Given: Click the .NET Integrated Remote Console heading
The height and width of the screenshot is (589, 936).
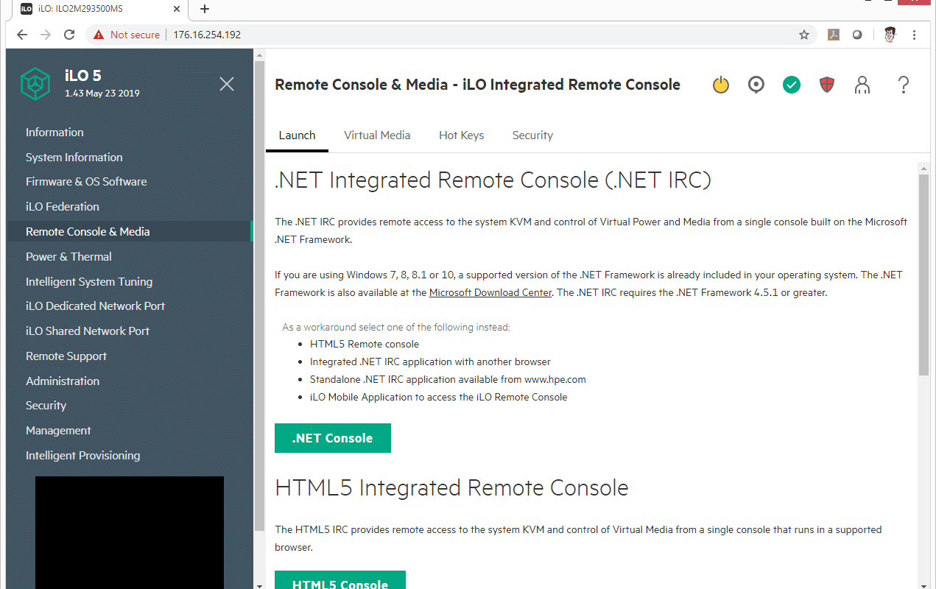Looking at the screenshot, I should click(493, 180).
